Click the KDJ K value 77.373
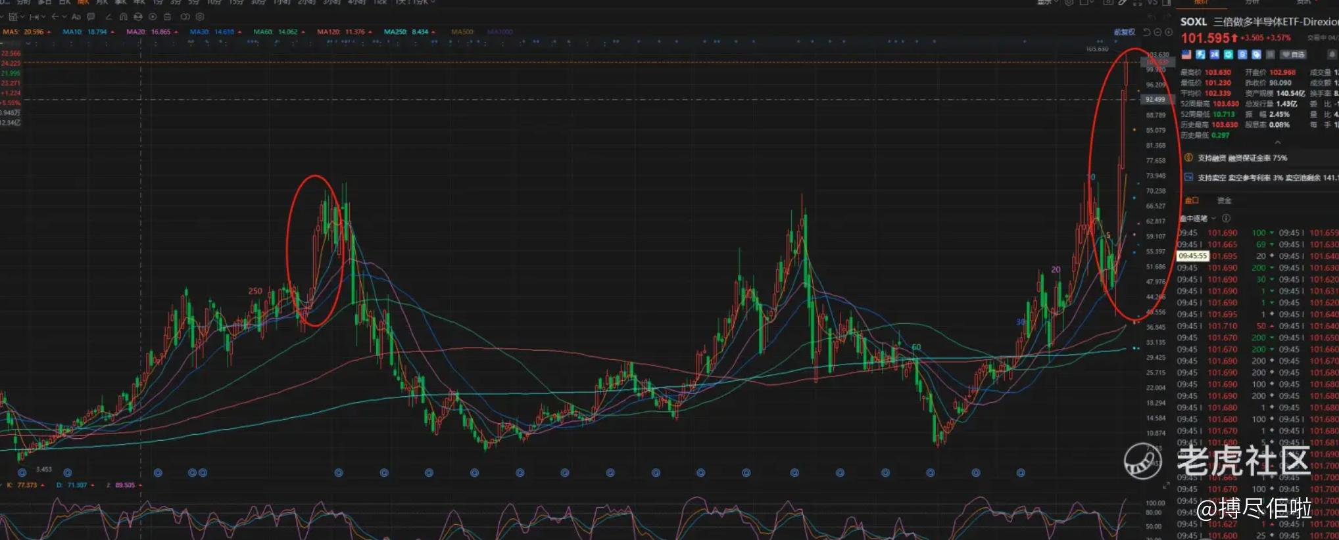 (x=27, y=485)
